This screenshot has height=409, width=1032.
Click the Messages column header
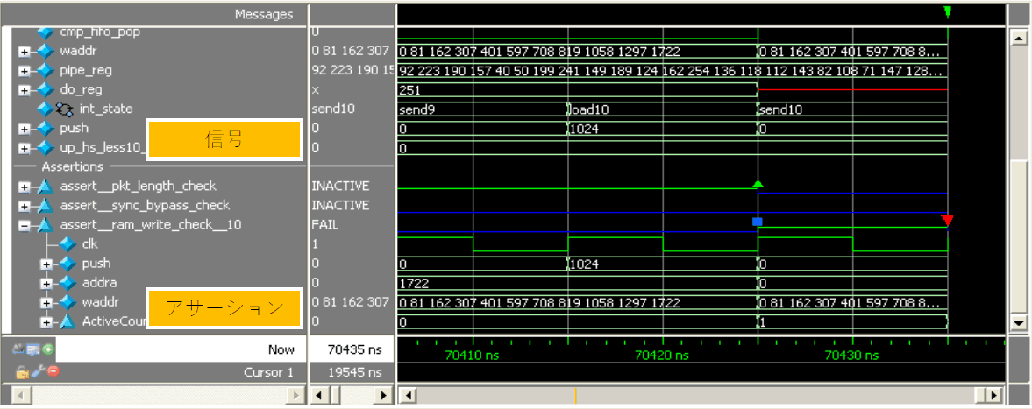tap(263, 14)
